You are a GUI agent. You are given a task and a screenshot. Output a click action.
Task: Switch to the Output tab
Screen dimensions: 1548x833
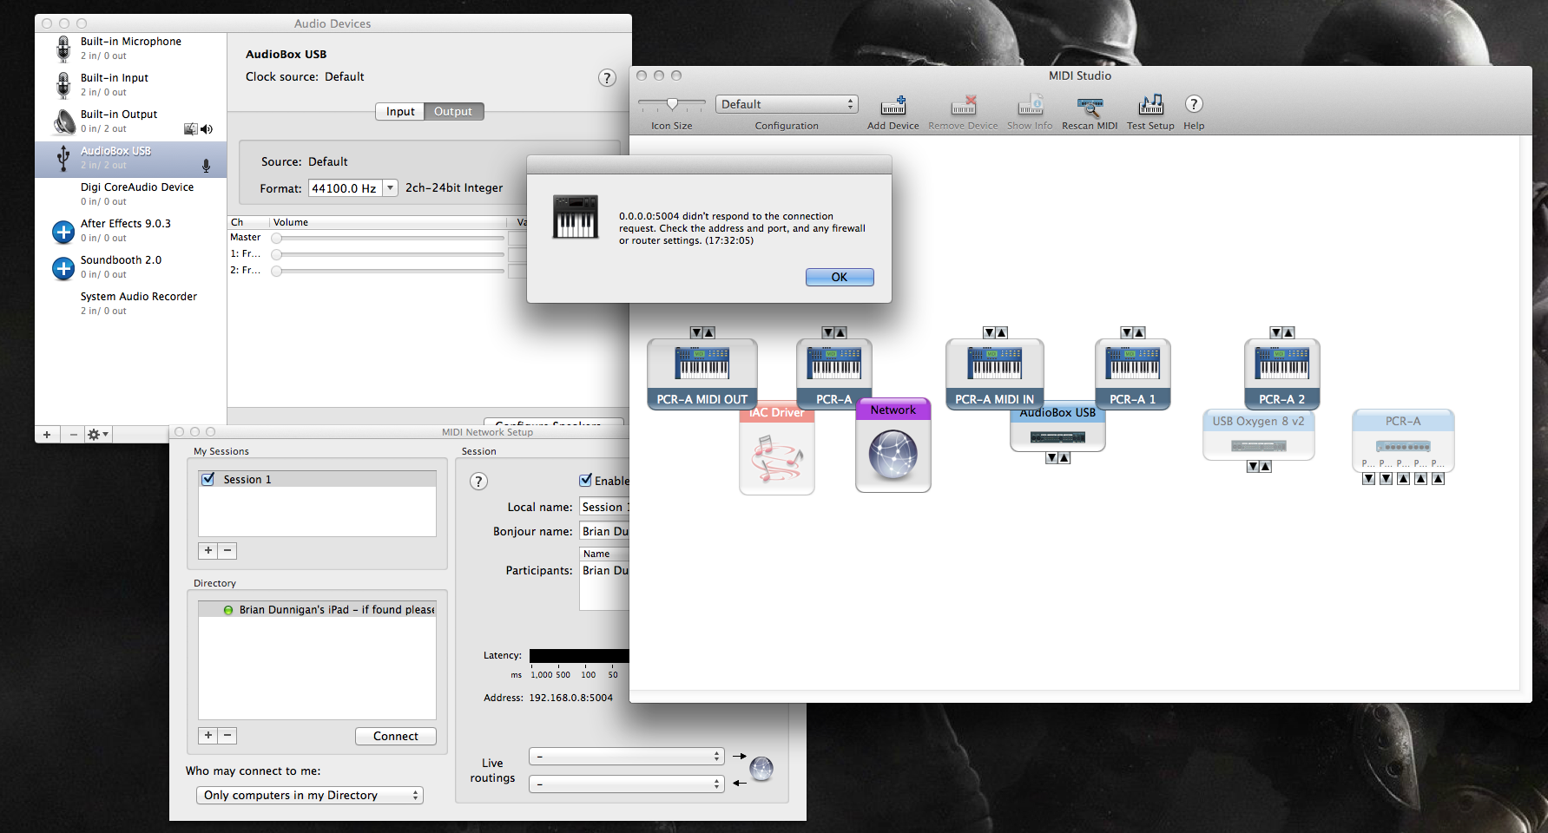(x=453, y=112)
